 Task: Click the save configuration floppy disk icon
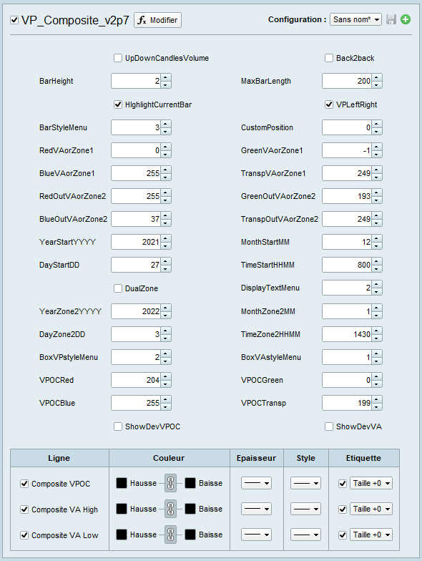pos(391,19)
